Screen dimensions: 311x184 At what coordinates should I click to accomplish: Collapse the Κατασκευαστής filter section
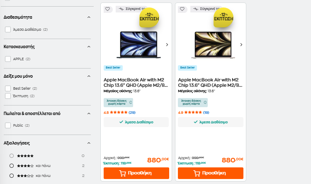(x=89, y=47)
